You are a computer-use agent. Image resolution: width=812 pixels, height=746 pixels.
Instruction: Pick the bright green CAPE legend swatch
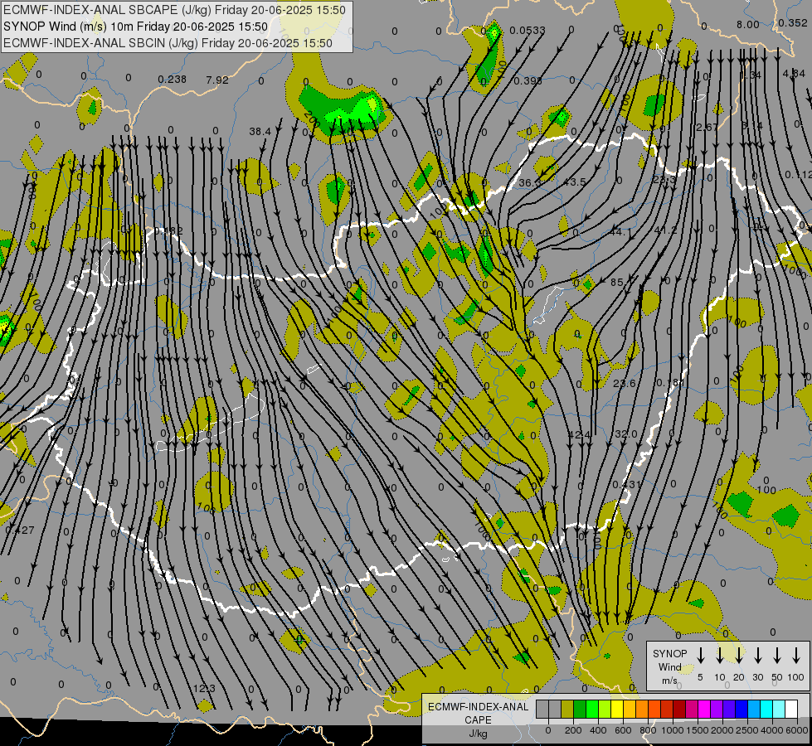coord(592,710)
